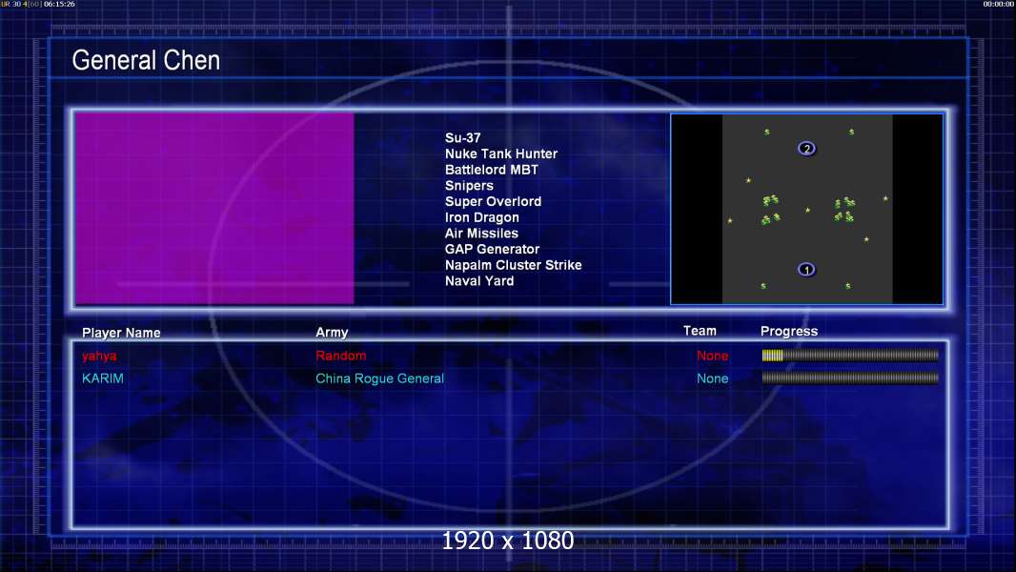The image size is (1016, 572).
Task: Click the "Snipers" entry
Action: [x=469, y=185]
